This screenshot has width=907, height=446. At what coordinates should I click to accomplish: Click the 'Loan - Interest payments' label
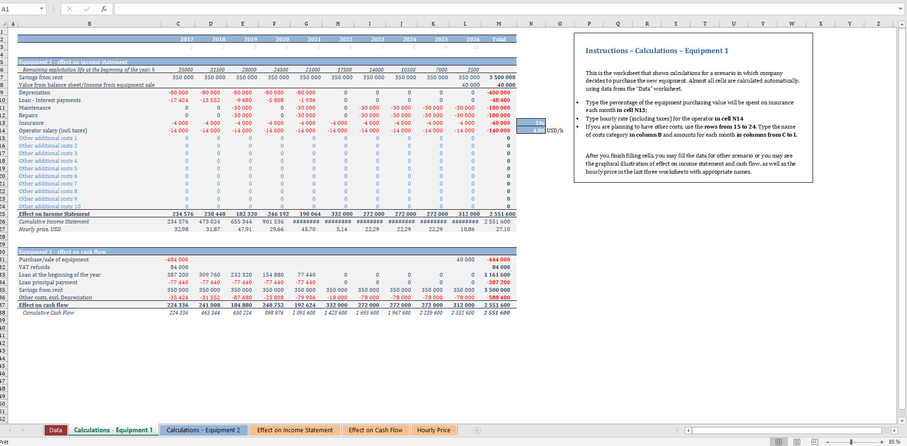pos(50,100)
